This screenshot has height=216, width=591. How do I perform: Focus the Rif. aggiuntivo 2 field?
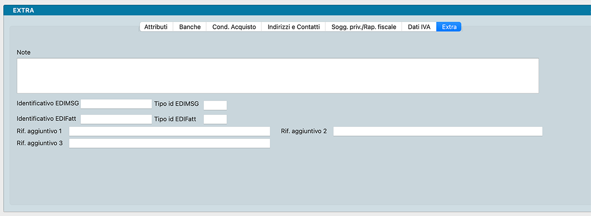pyautogui.click(x=437, y=132)
